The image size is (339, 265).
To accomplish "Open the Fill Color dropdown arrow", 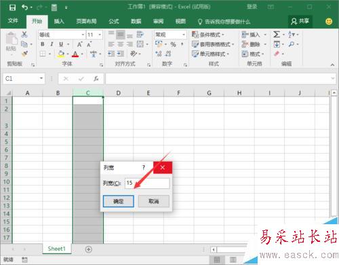I will click(68, 54).
